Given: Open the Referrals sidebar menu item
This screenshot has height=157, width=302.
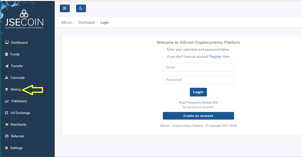Looking at the screenshot, I should (18, 136).
